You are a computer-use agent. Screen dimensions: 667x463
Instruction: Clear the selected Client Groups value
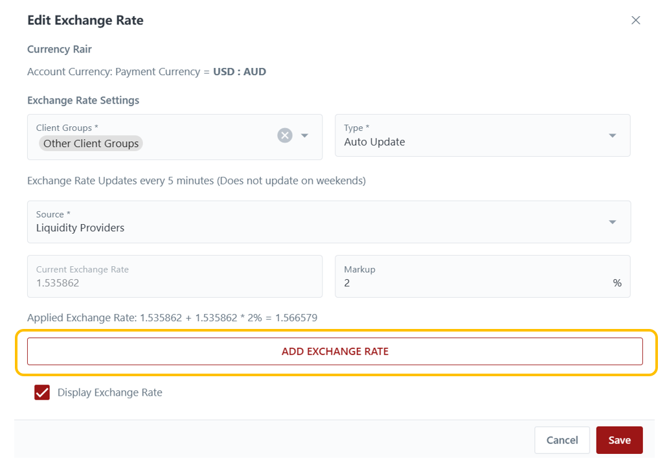285,135
